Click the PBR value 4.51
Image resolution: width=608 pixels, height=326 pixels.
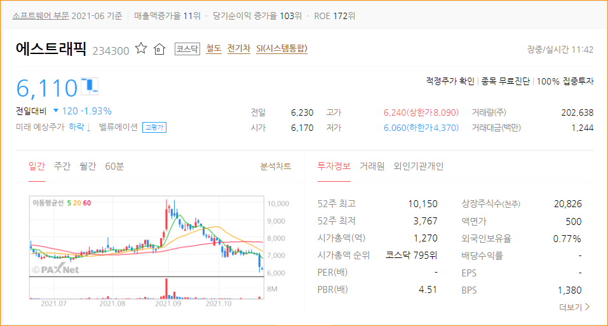pos(428,290)
